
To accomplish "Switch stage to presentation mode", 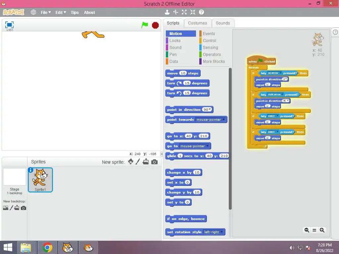I will click(9, 25).
